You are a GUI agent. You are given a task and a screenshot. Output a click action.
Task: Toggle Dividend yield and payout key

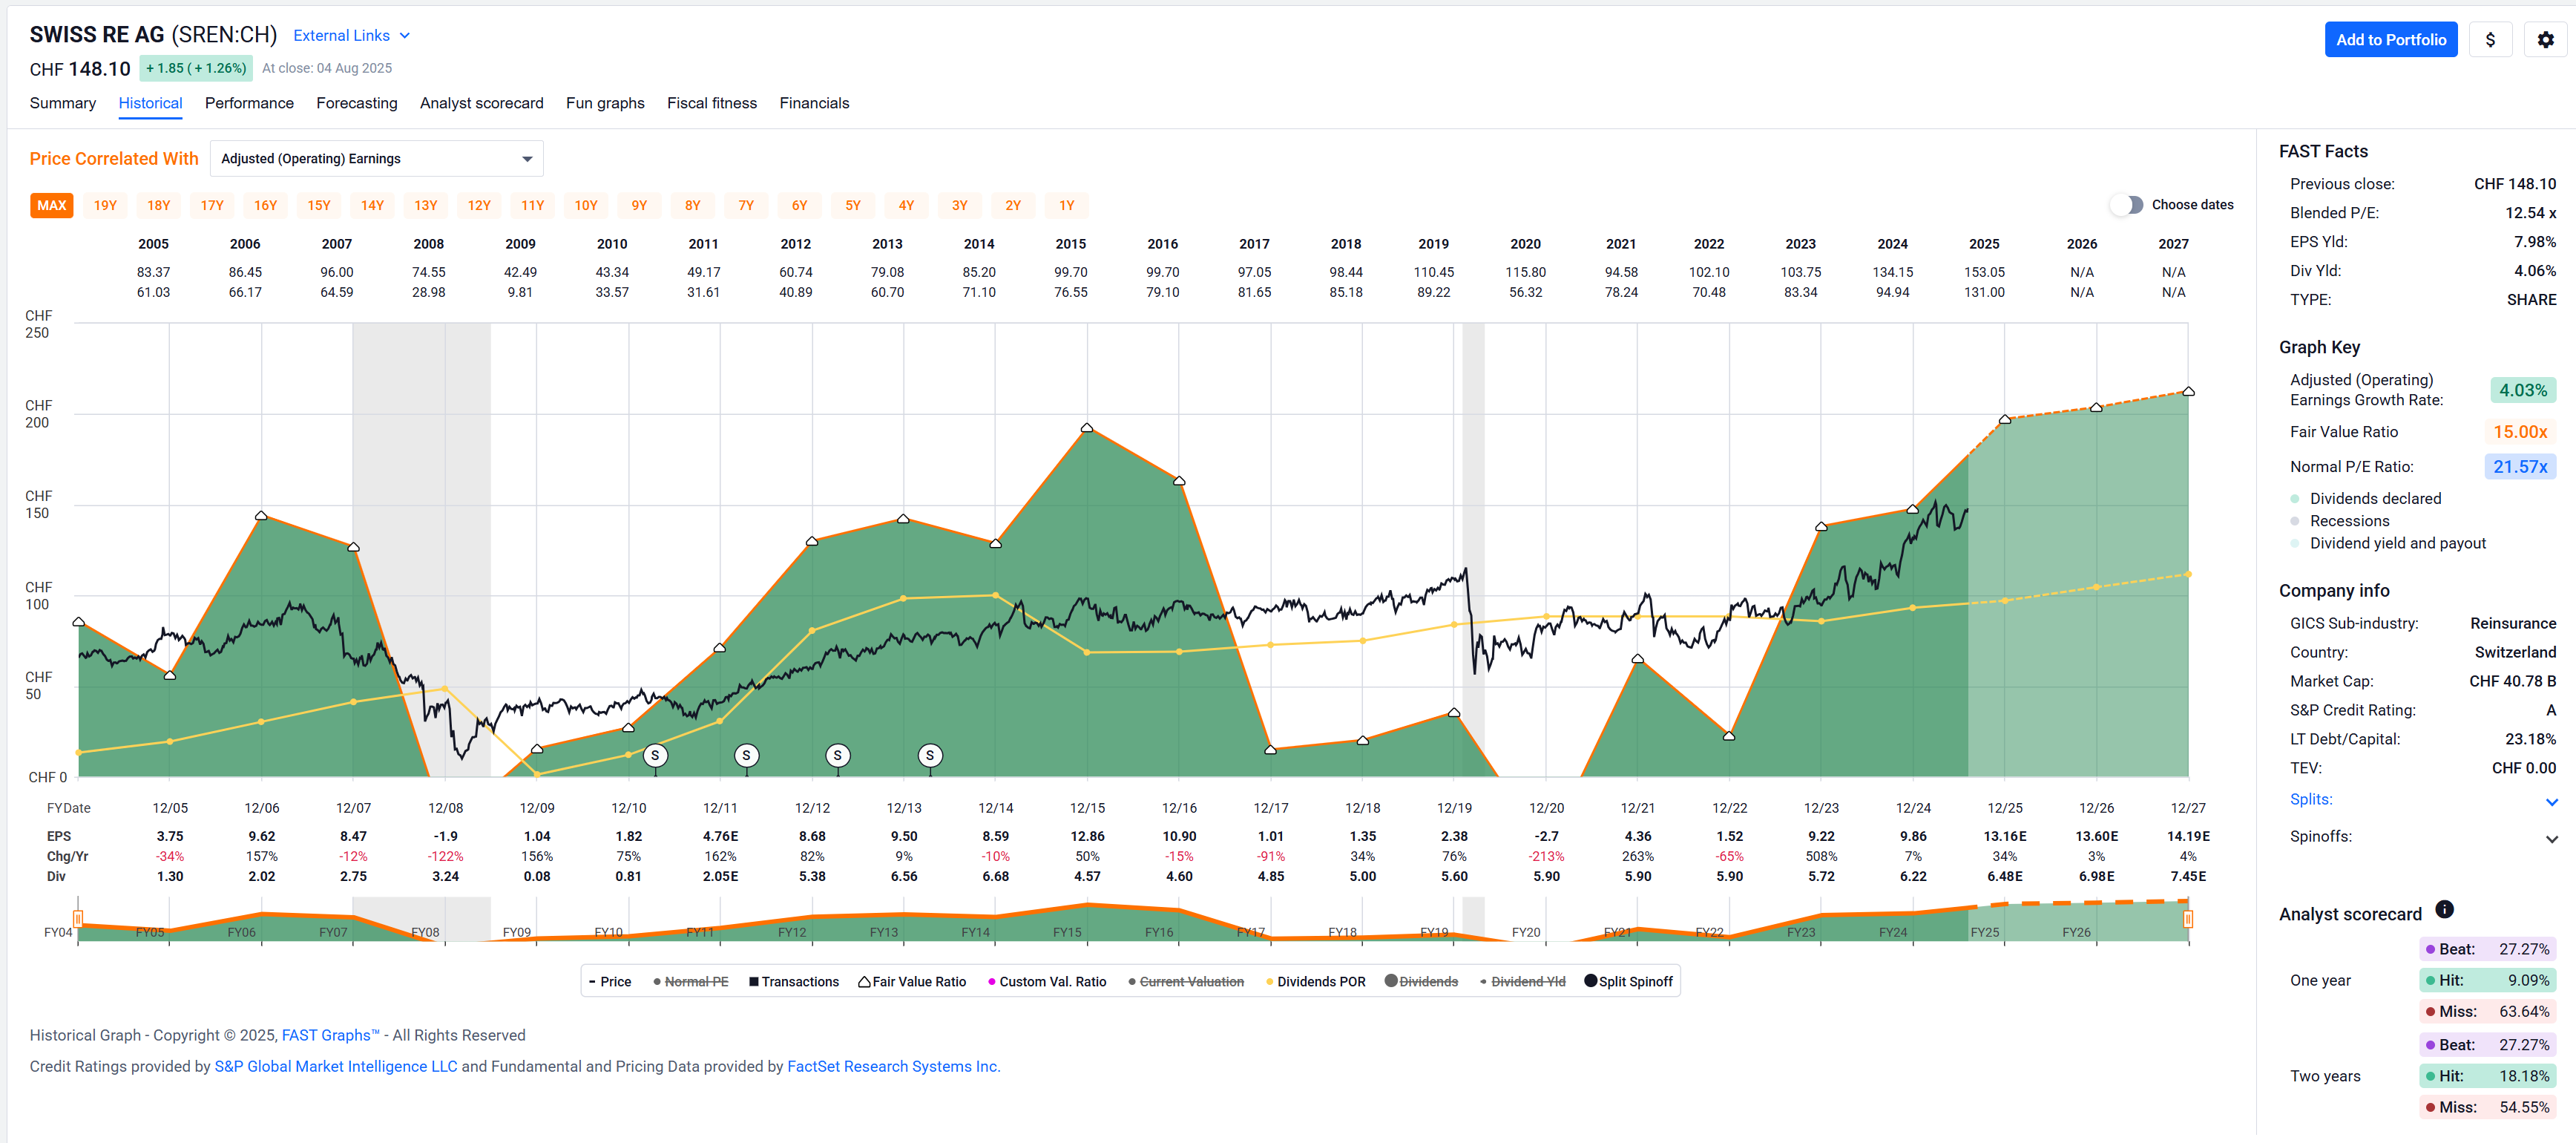pos(2387,543)
